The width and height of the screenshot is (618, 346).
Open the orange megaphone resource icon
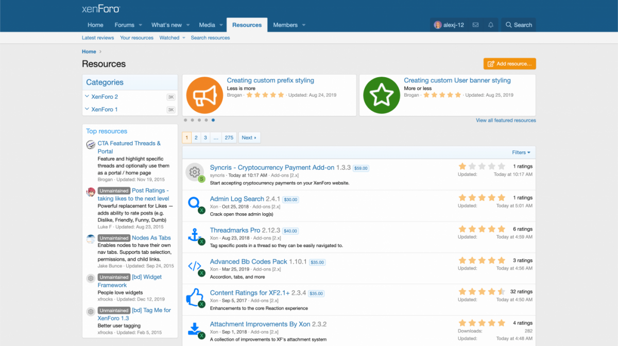click(x=203, y=95)
